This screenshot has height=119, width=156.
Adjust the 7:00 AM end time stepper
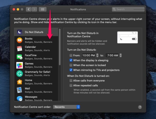click(x=120, y=55)
